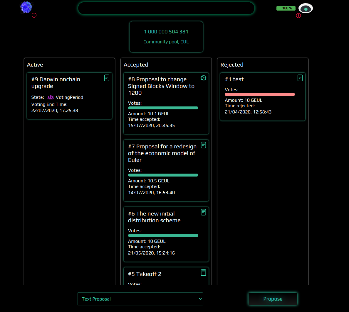Screen dimensions: 349x312
Task: Click the eye icon in the header
Action: pos(306,9)
